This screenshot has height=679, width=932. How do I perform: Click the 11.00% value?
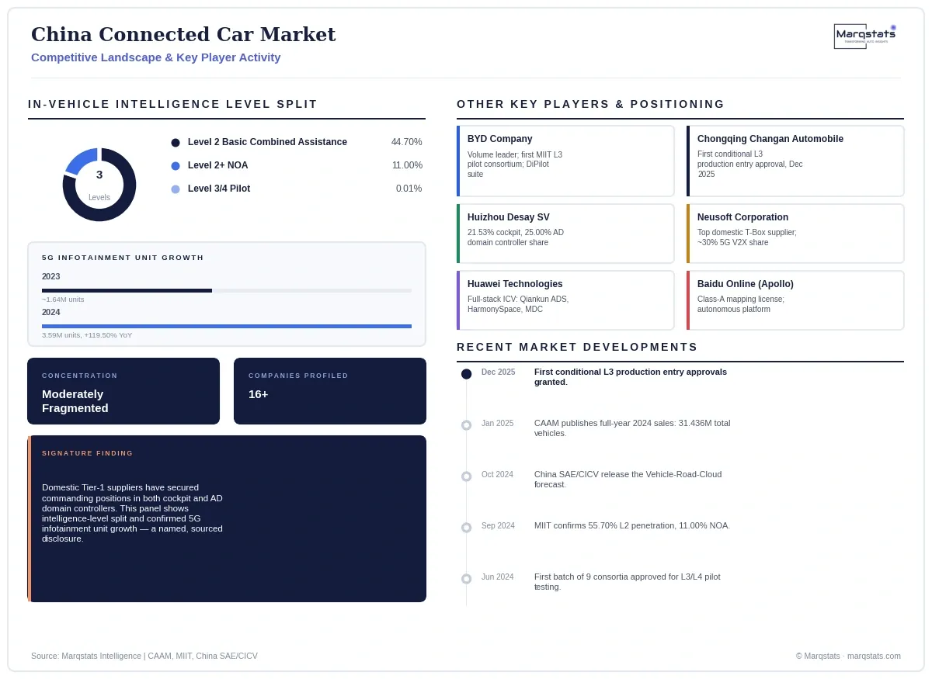coord(407,165)
